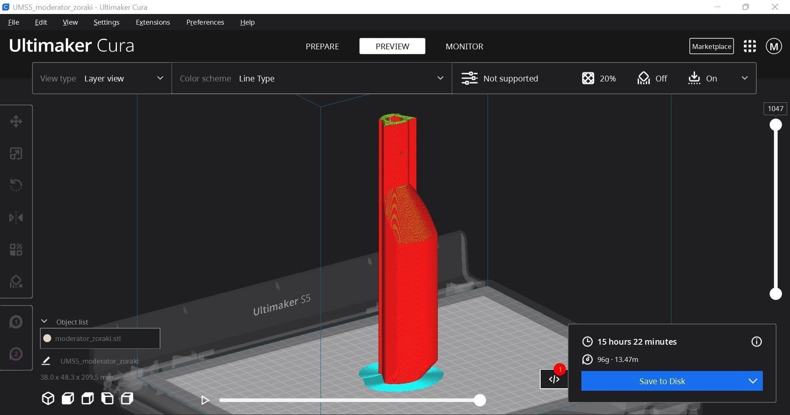This screenshot has height=415, width=790.
Task: Open the Color scheme Line Type dropdown
Action: [x=312, y=78]
